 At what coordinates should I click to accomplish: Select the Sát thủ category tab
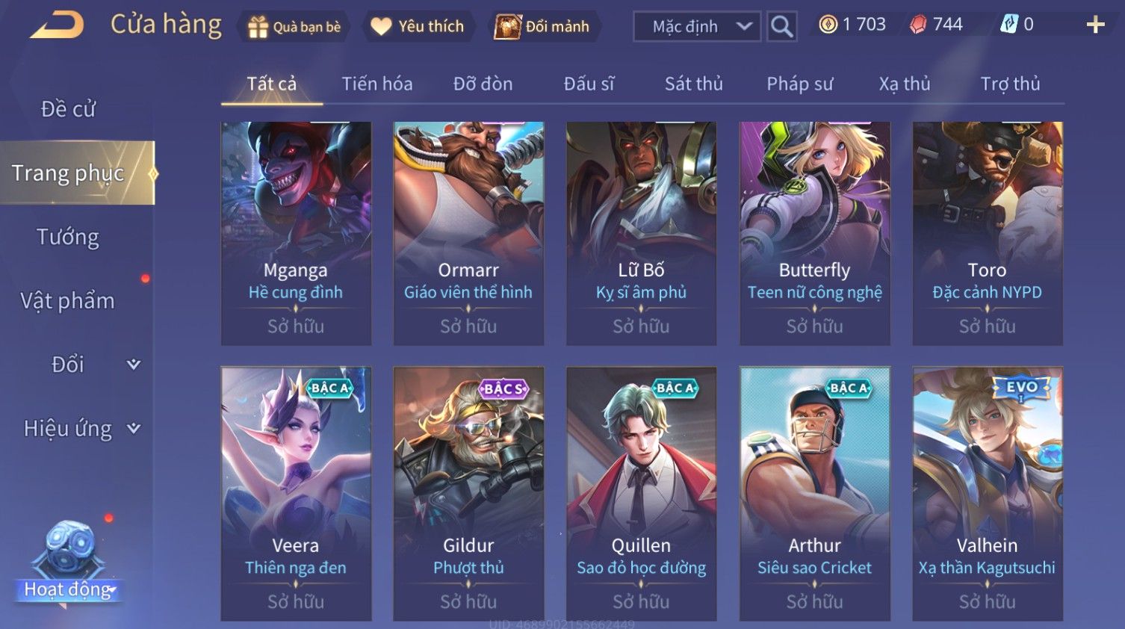tap(693, 84)
